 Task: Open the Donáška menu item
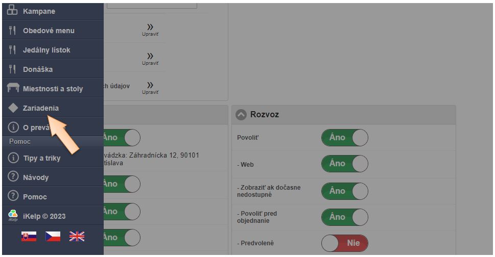tap(38, 69)
